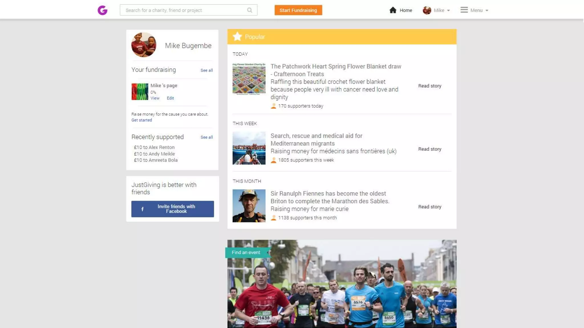Click the Popular star icon
584x328 pixels.
(237, 36)
